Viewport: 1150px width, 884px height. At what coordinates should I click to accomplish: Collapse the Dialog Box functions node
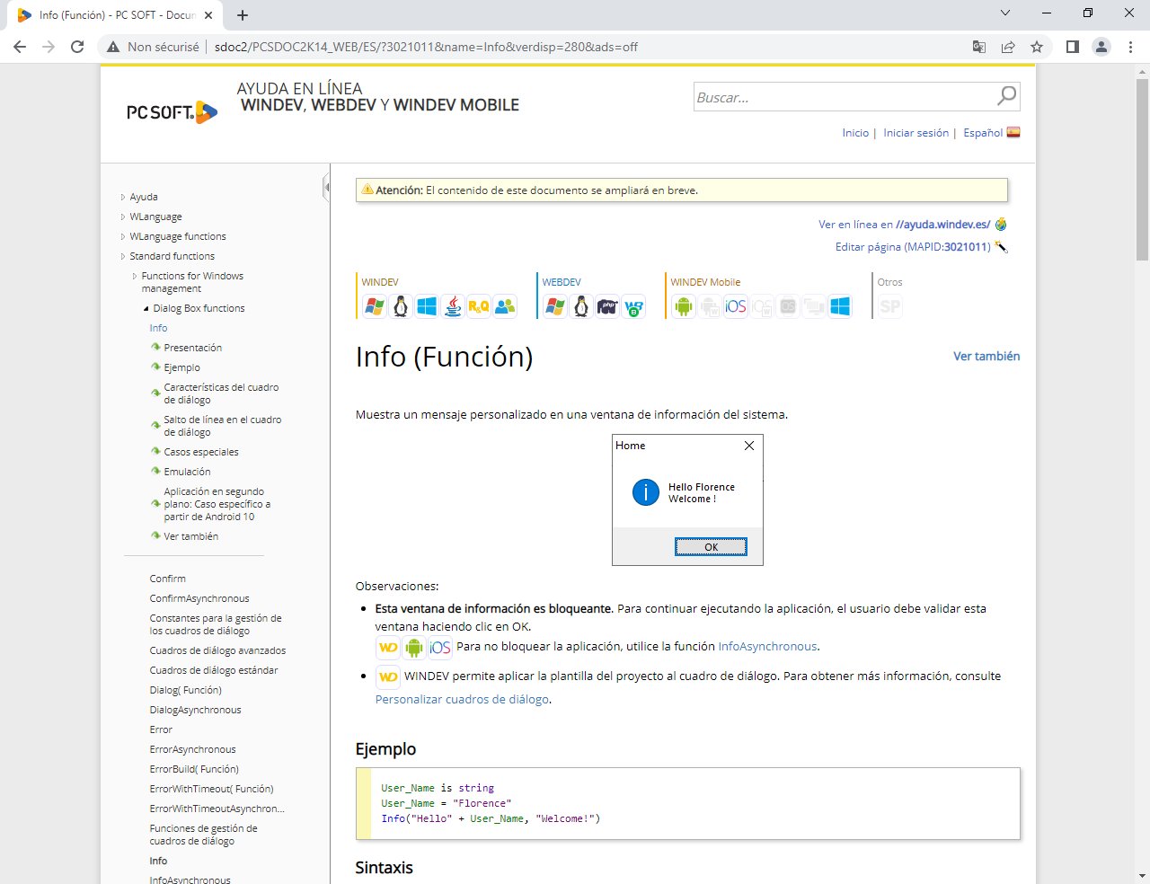tap(146, 308)
